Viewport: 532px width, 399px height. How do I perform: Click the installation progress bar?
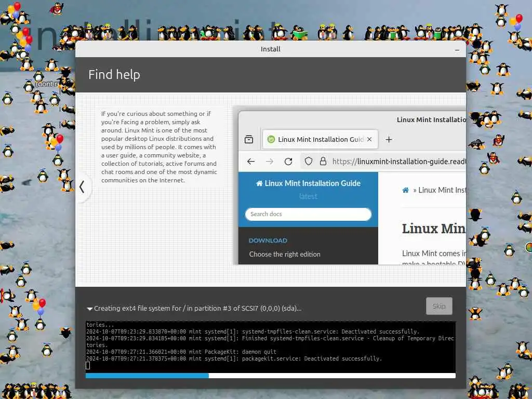(270, 376)
